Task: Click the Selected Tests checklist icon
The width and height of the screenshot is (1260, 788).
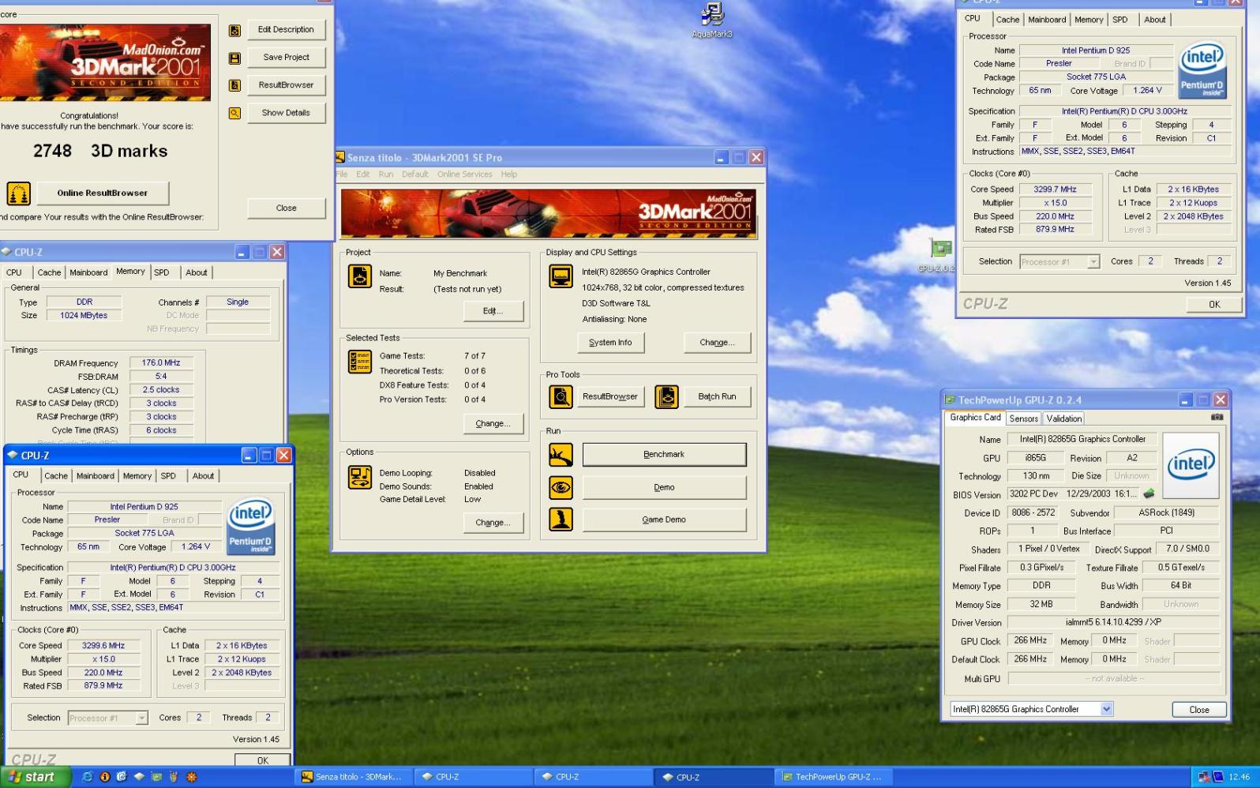Action: pos(360,362)
